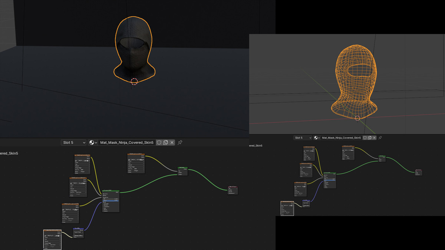Viewport: 445px width, 250px height.
Task: Enable fake user shield in right node editor
Action: pyautogui.click(x=365, y=138)
